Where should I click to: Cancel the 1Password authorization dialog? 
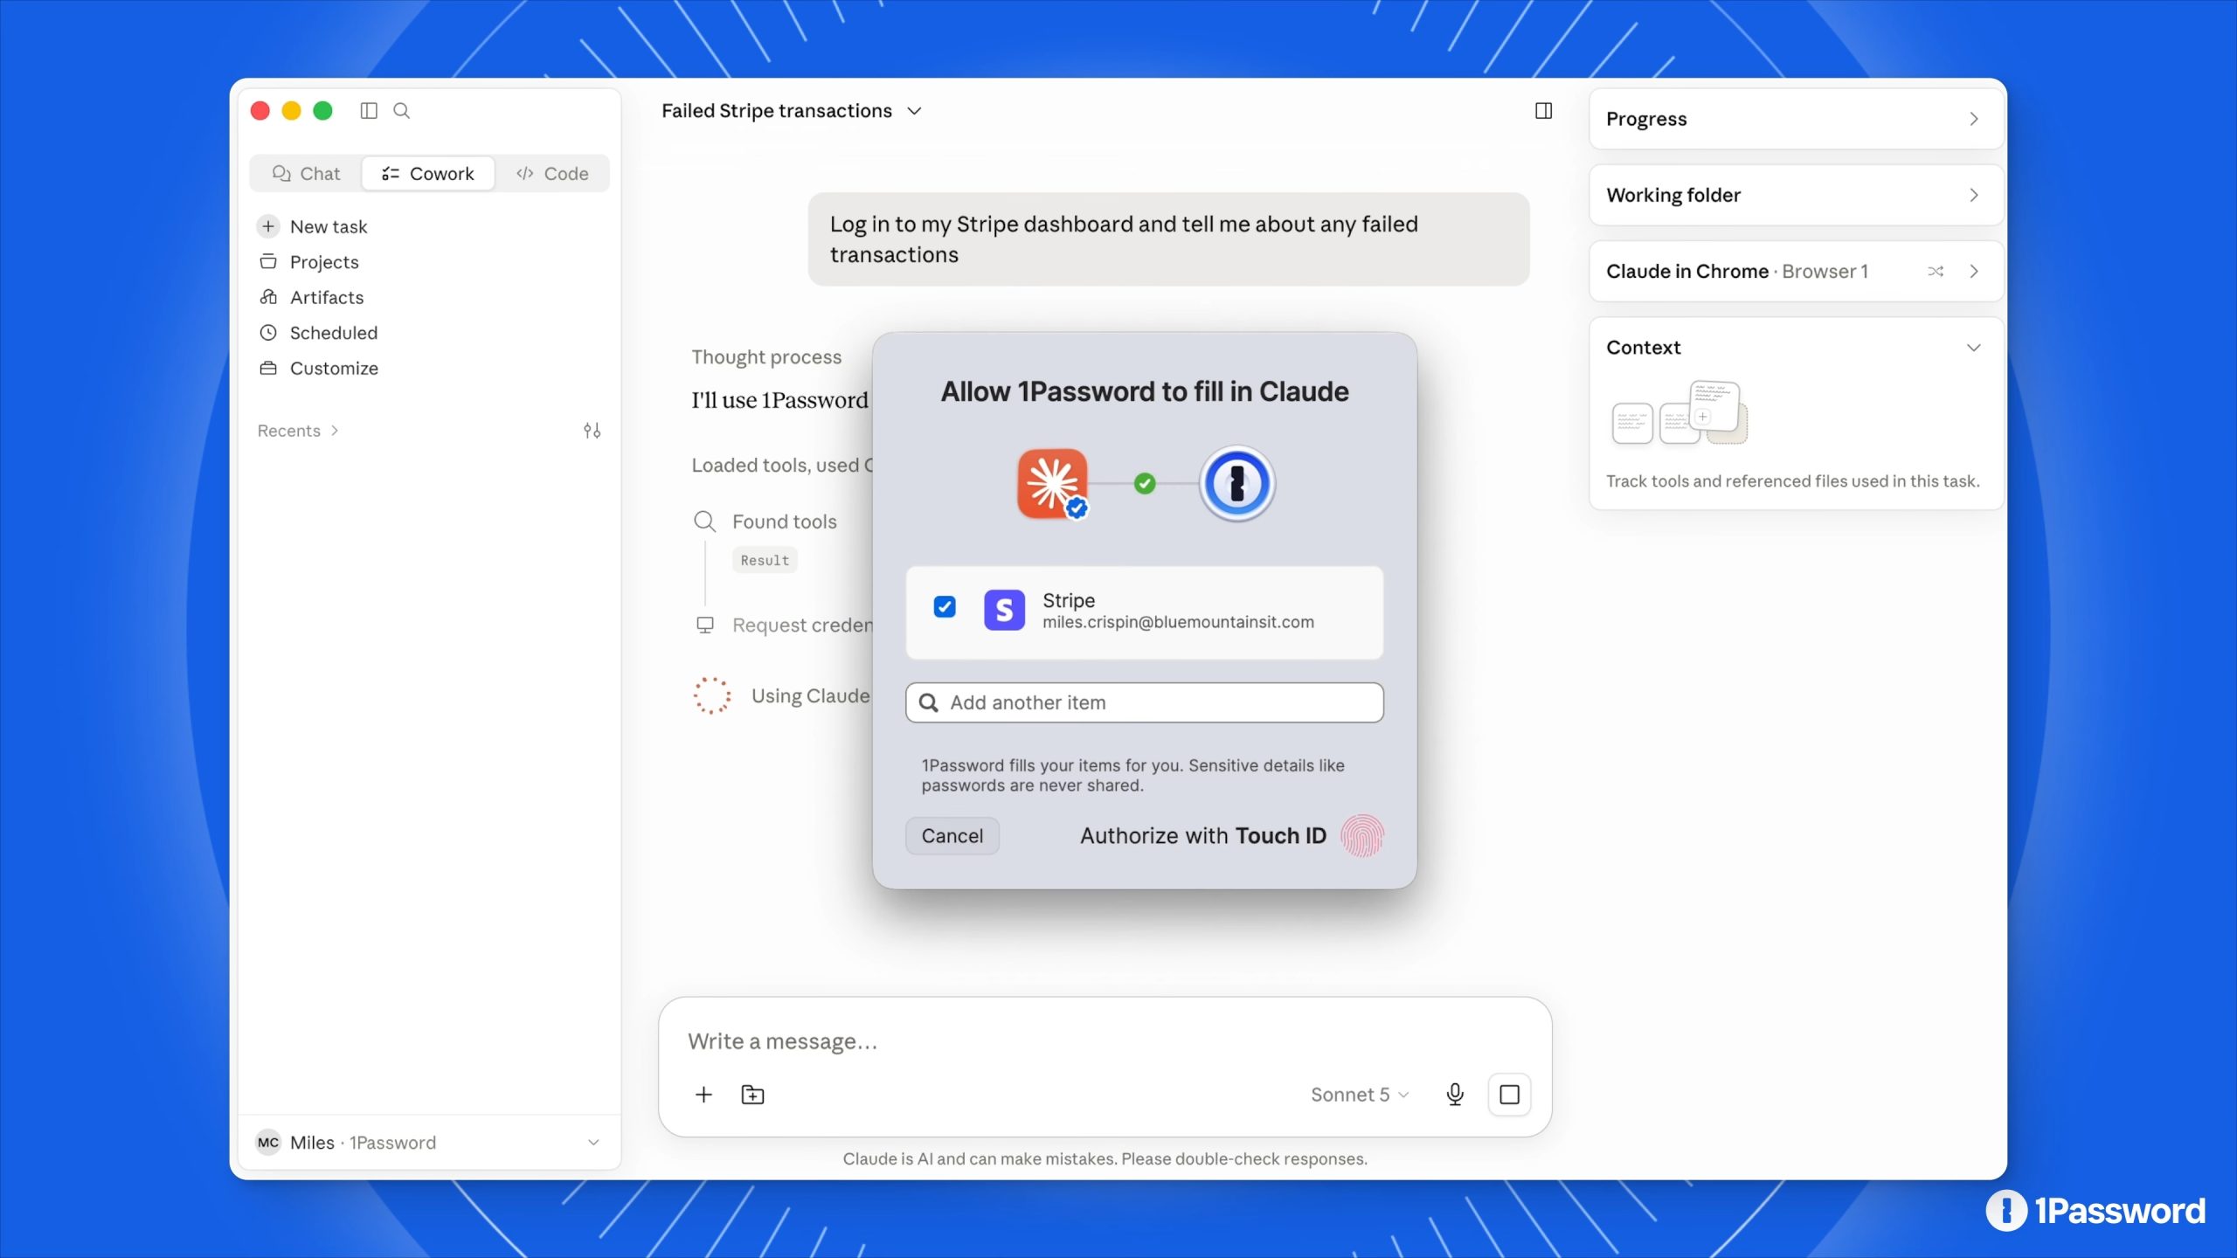(952, 836)
